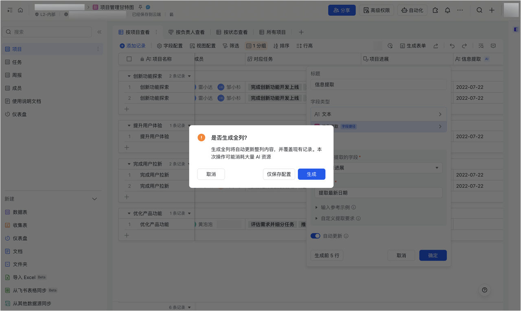Collapse the 创新功能探索 group
This screenshot has width=521, height=311.
129,76
